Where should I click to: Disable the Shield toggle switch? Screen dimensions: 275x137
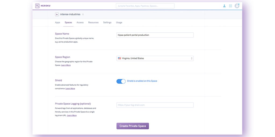(121, 81)
